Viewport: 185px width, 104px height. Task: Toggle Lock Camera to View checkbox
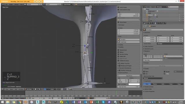pyautogui.click(x=118, y=10)
